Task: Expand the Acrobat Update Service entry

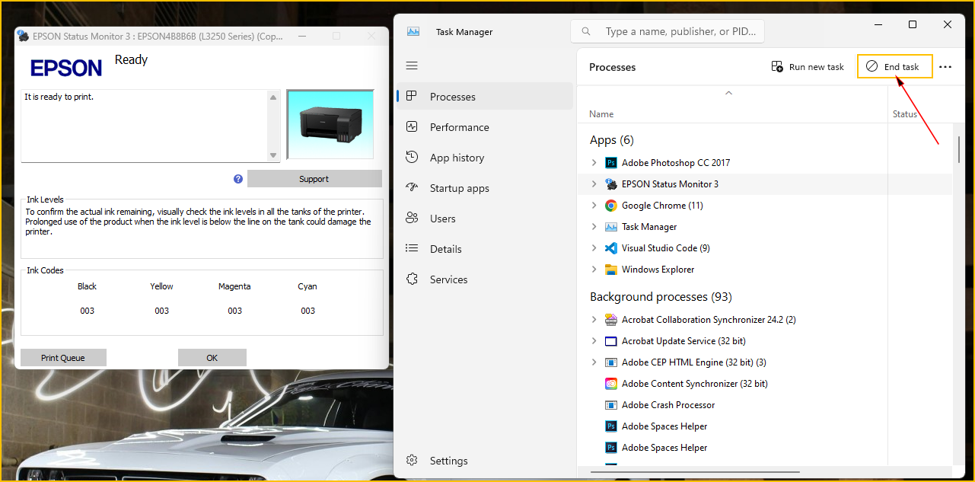Action: pyautogui.click(x=594, y=341)
